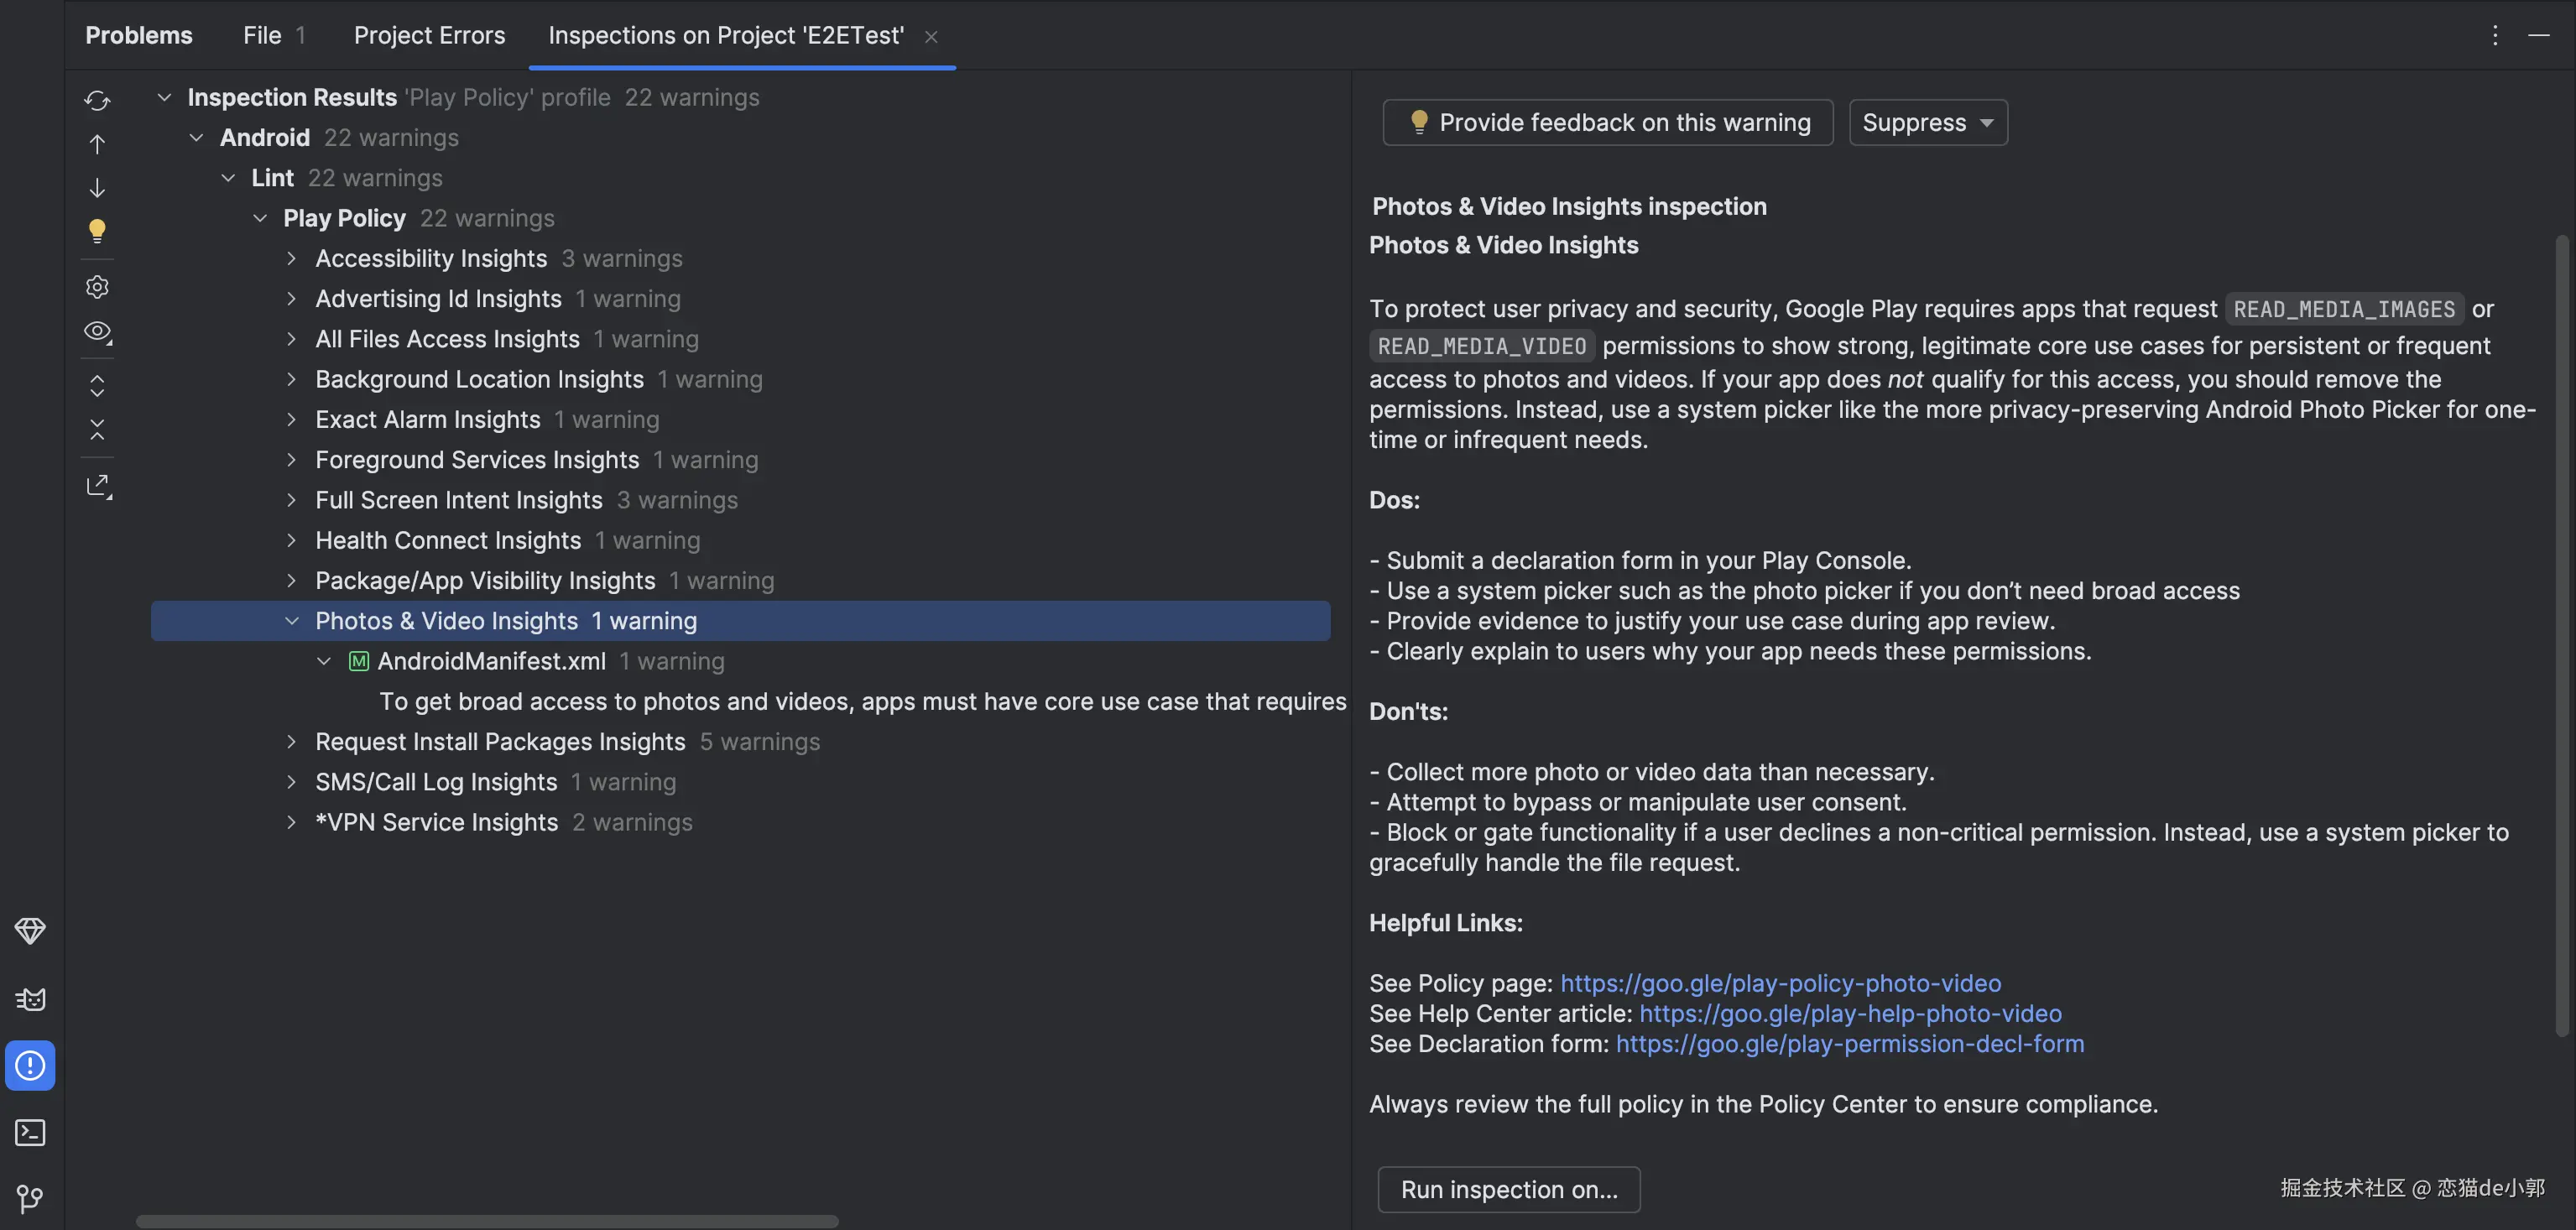The image size is (2576, 1230).
Task: Click the horizontal scrollbar under the tree
Action: click(x=487, y=1221)
